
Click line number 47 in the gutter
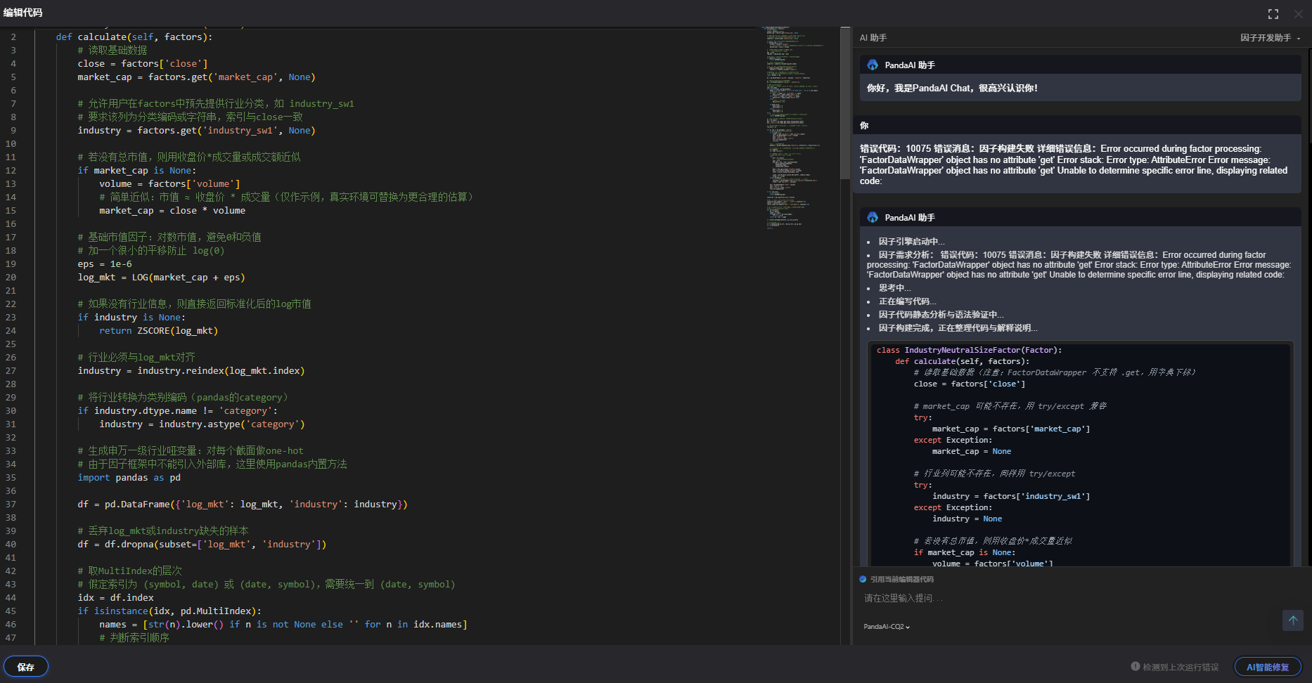tap(11, 638)
